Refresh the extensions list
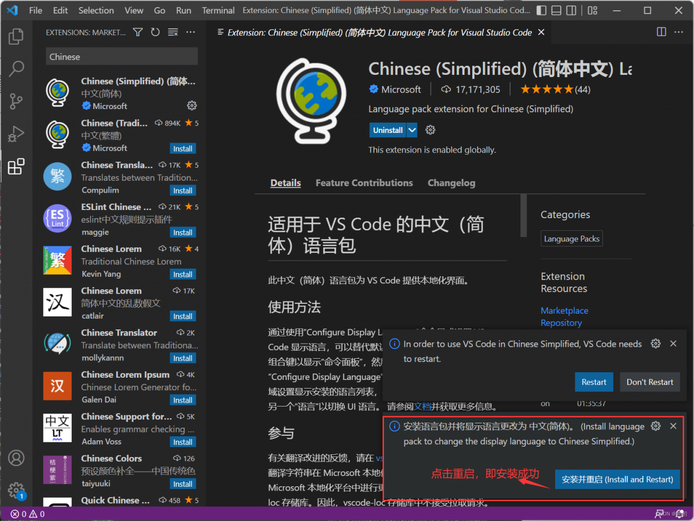This screenshot has height=521, width=694. coord(156,33)
